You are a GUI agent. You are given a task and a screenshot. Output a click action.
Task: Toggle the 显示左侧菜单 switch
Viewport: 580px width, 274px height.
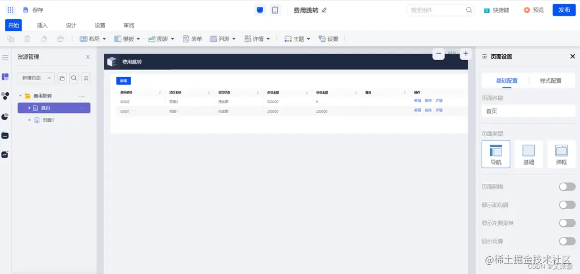pos(567,223)
